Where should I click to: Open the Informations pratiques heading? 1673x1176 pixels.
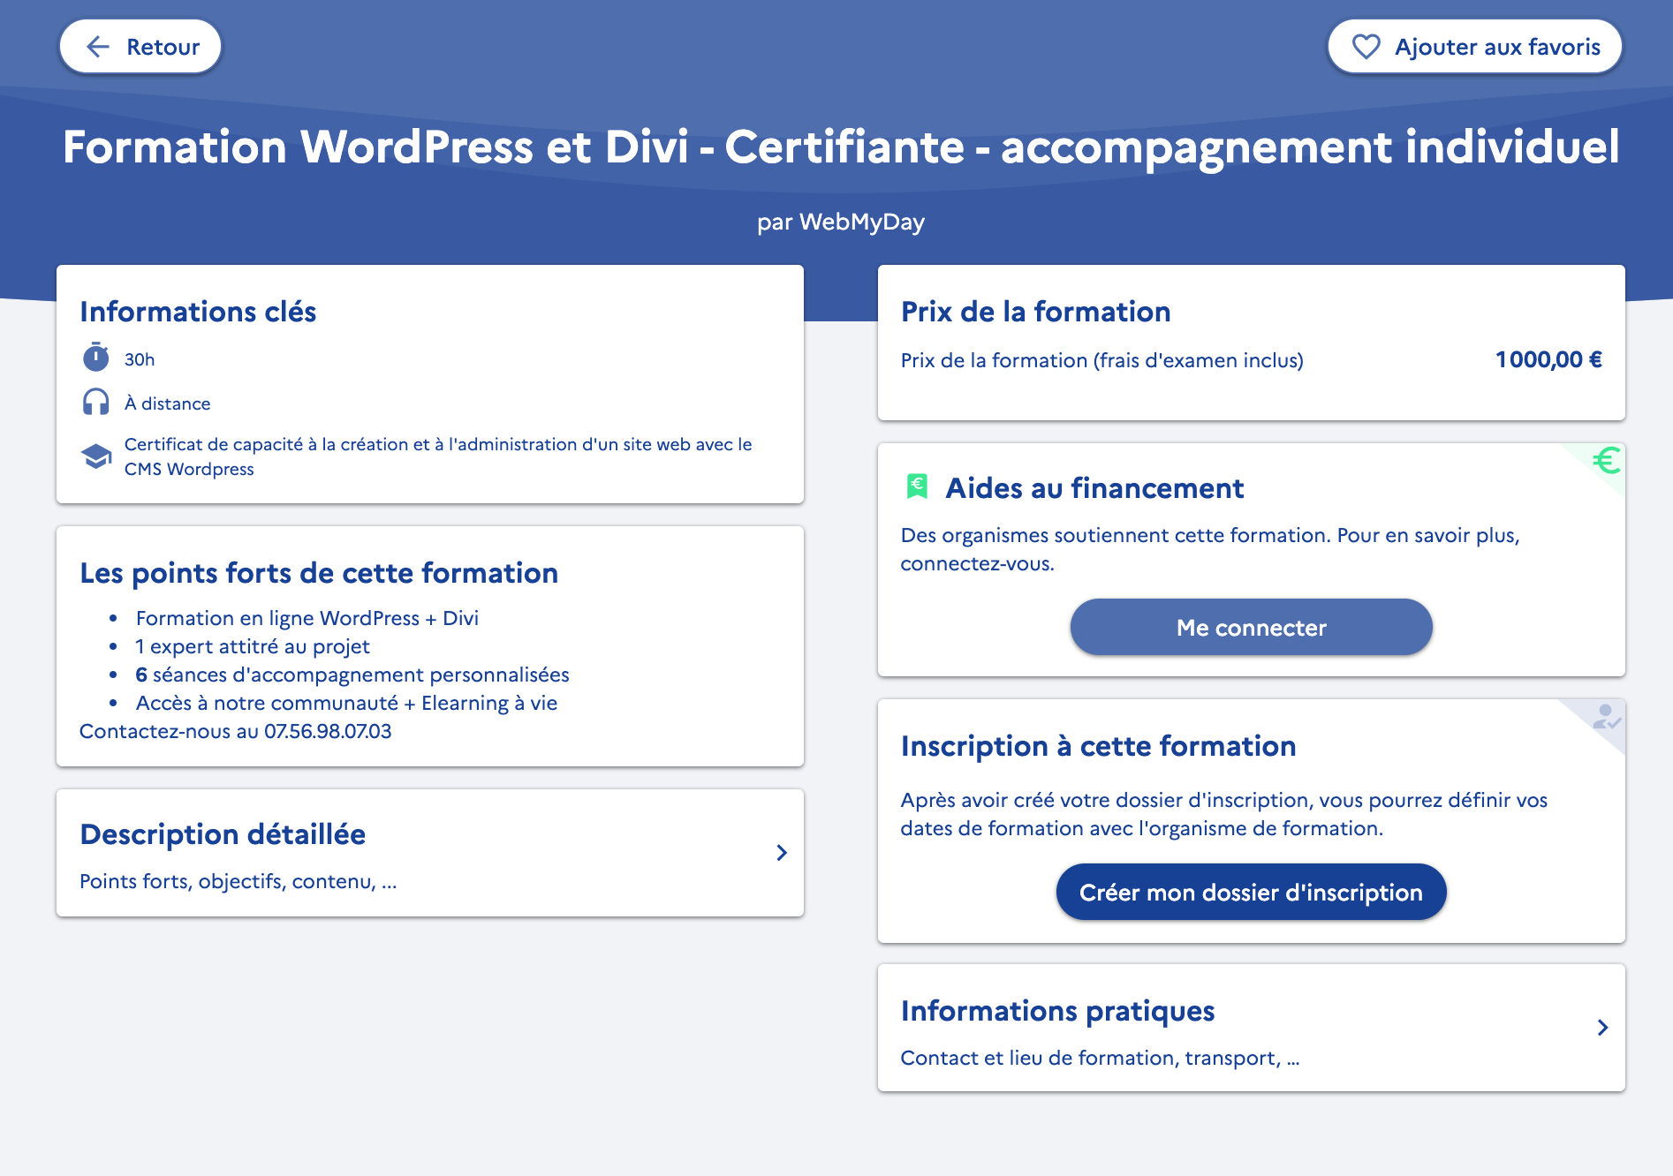[x=1057, y=1011]
